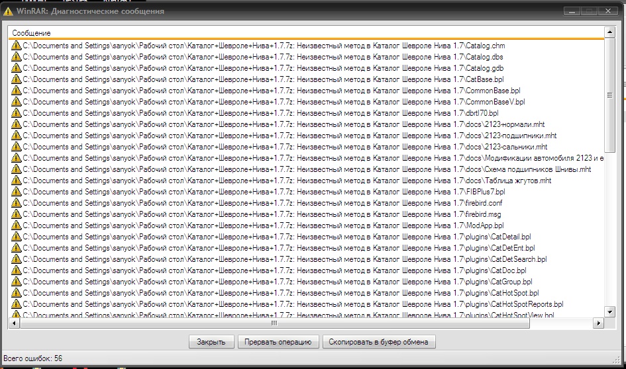Select the plugins\CatDetail.bpl error text

pos(277,236)
